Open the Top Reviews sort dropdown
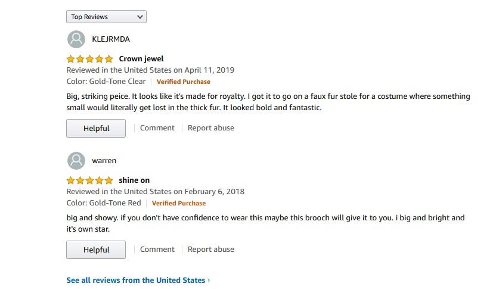This screenshot has height=290, width=493. pyautogui.click(x=106, y=17)
